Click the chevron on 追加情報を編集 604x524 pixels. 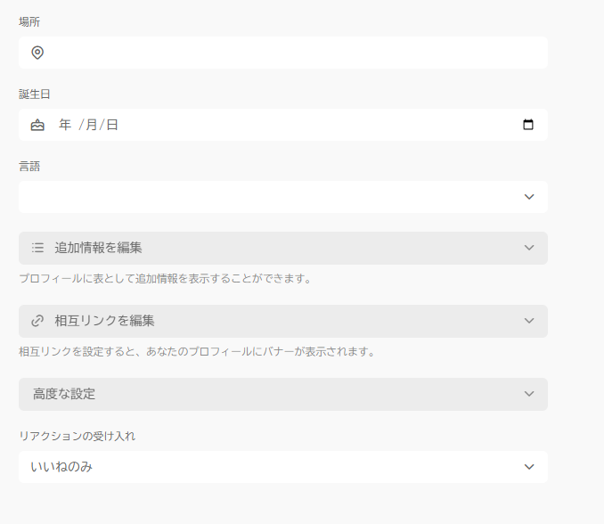[x=529, y=248]
